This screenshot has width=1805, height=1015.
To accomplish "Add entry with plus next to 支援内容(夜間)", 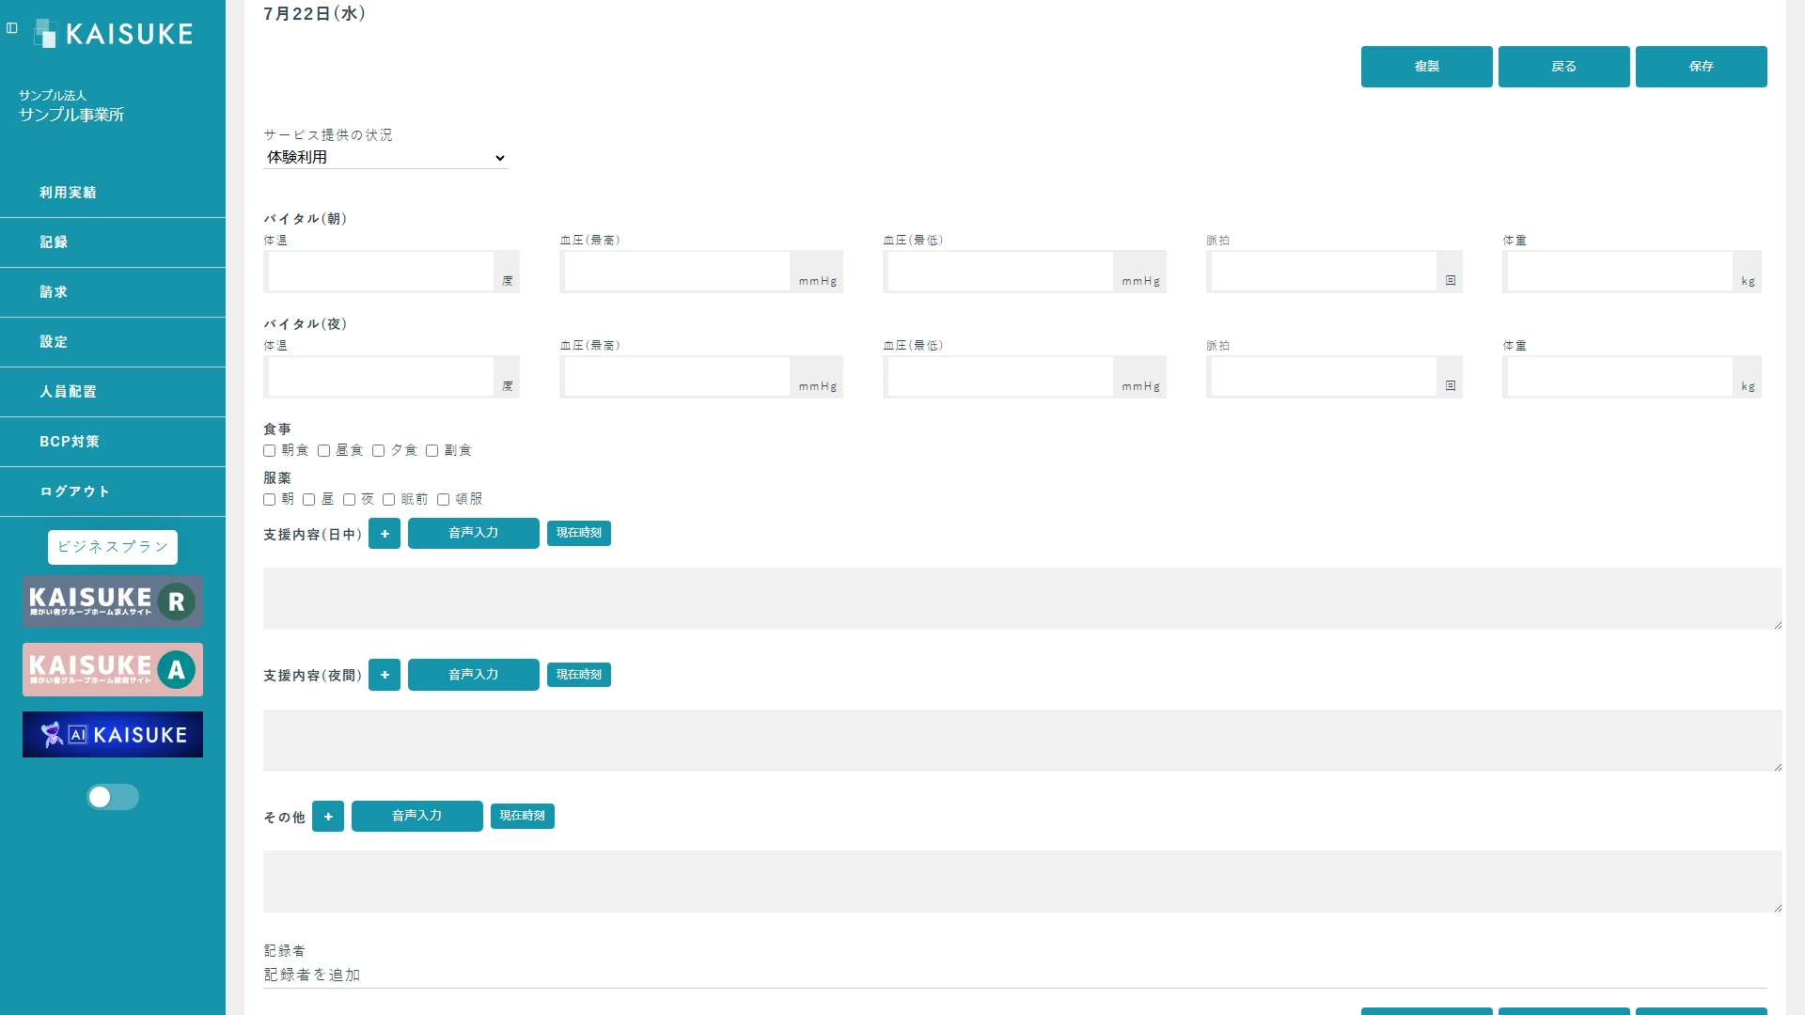I will [385, 675].
